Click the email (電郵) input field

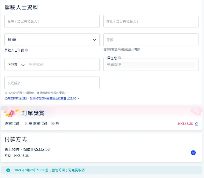(x=151, y=40)
